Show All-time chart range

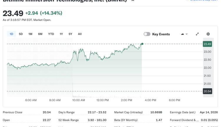pyautogui.click(x=80, y=34)
